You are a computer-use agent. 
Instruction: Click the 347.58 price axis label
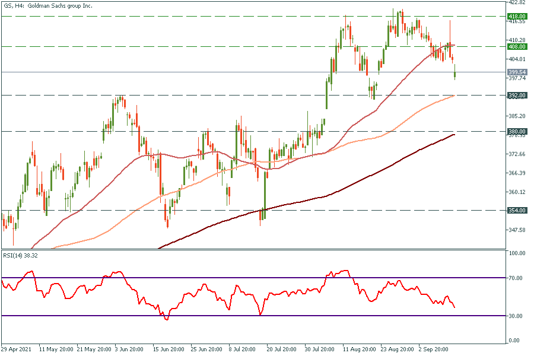point(517,230)
